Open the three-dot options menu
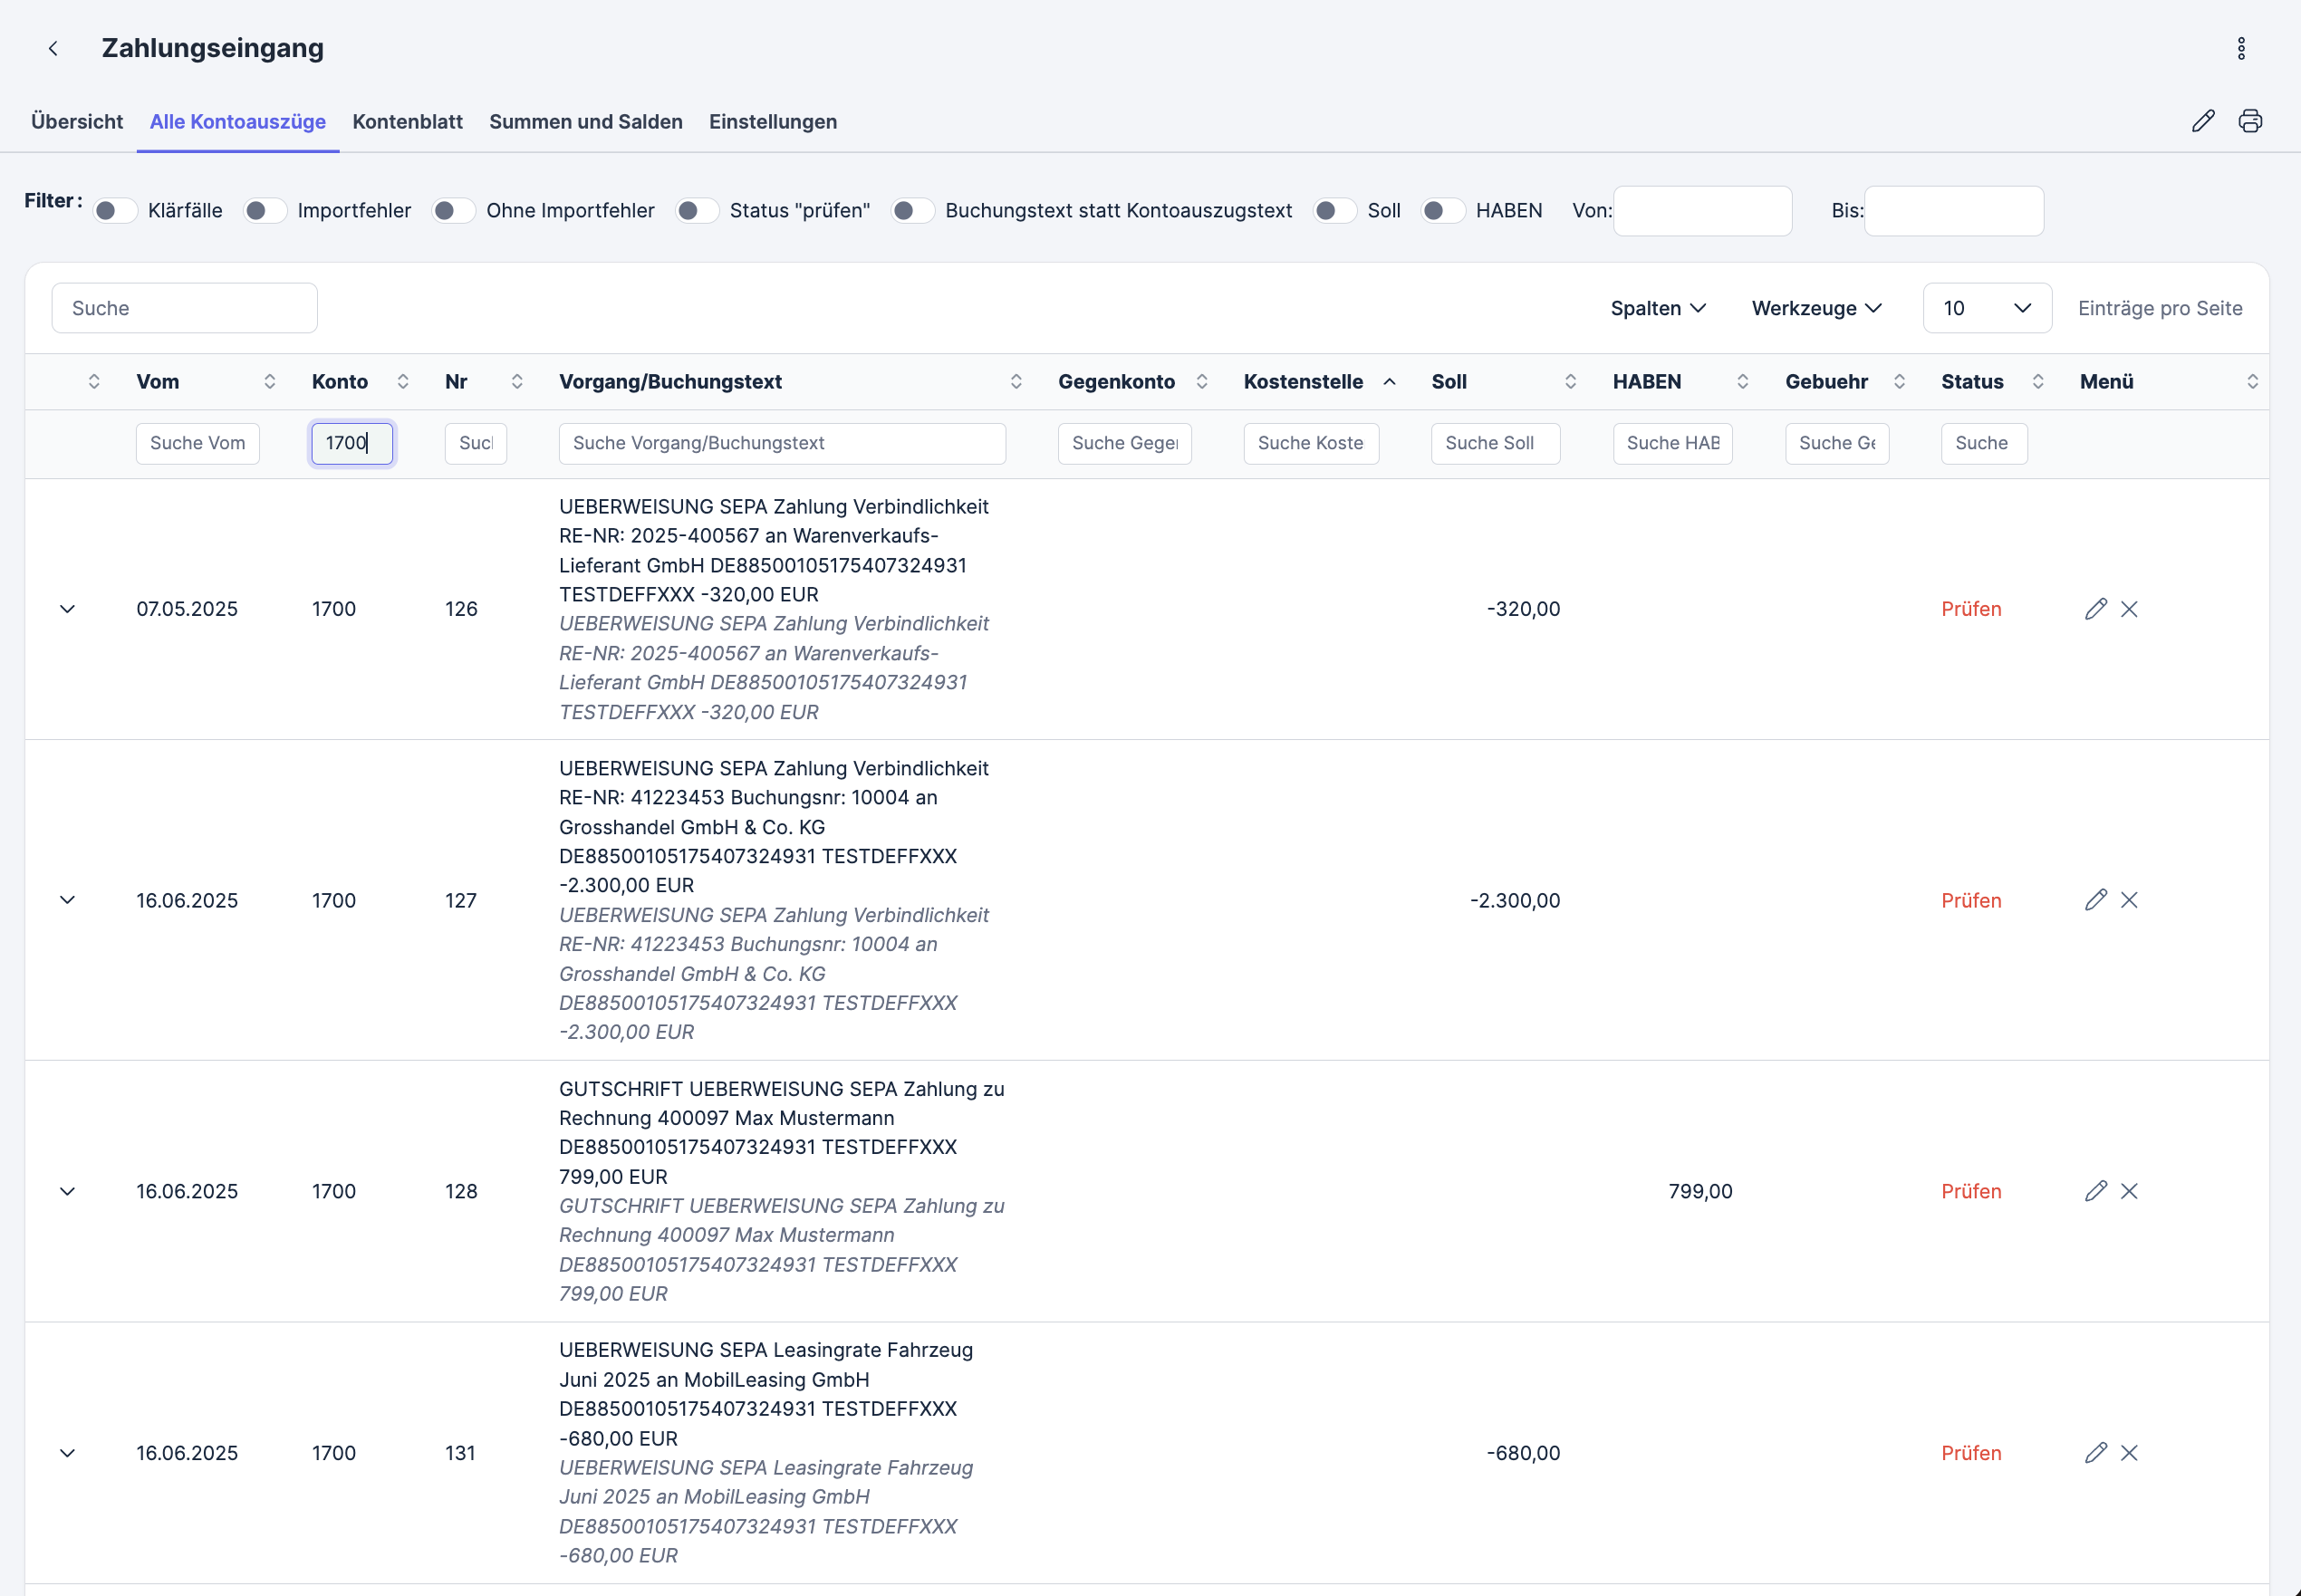Screen dimensions: 2301x1596 [2241, 48]
